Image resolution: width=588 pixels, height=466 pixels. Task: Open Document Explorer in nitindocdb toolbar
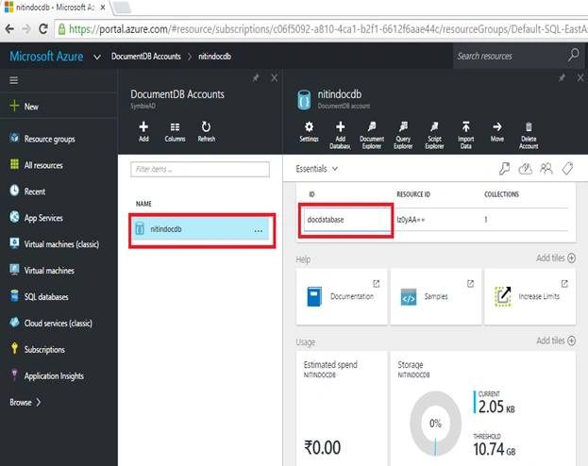(372, 135)
